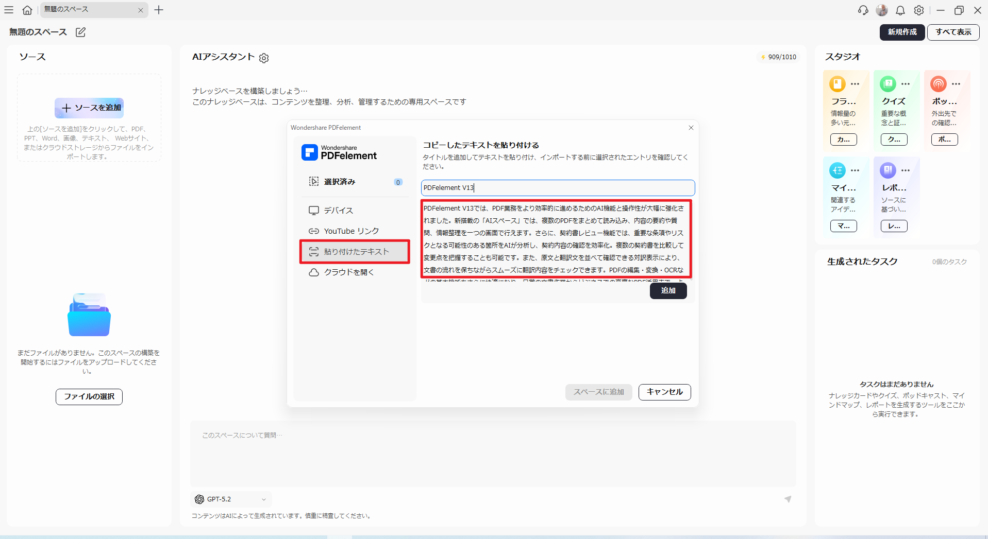Click the teal マイ… mind map icon
The height and width of the screenshot is (539, 988).
pos(838,170)
